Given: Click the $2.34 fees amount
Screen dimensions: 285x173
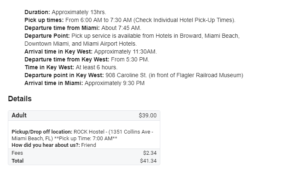Looking at the screenshot, I should point(150,153).
